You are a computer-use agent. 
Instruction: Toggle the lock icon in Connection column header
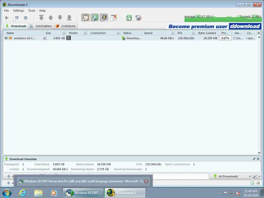coord(118,33)
